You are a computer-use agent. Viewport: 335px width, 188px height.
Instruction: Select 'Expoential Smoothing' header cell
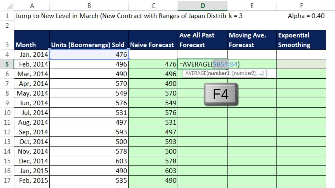(301, 40)
